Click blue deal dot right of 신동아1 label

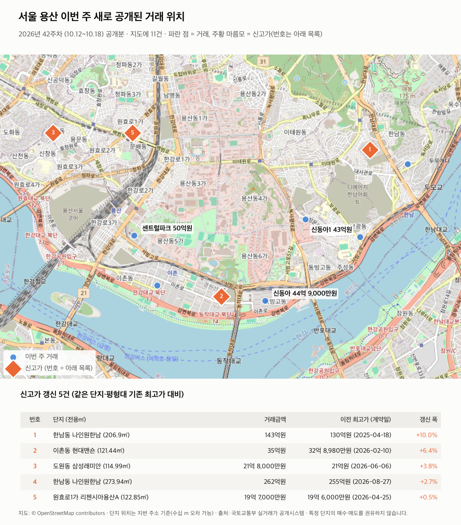360,237
